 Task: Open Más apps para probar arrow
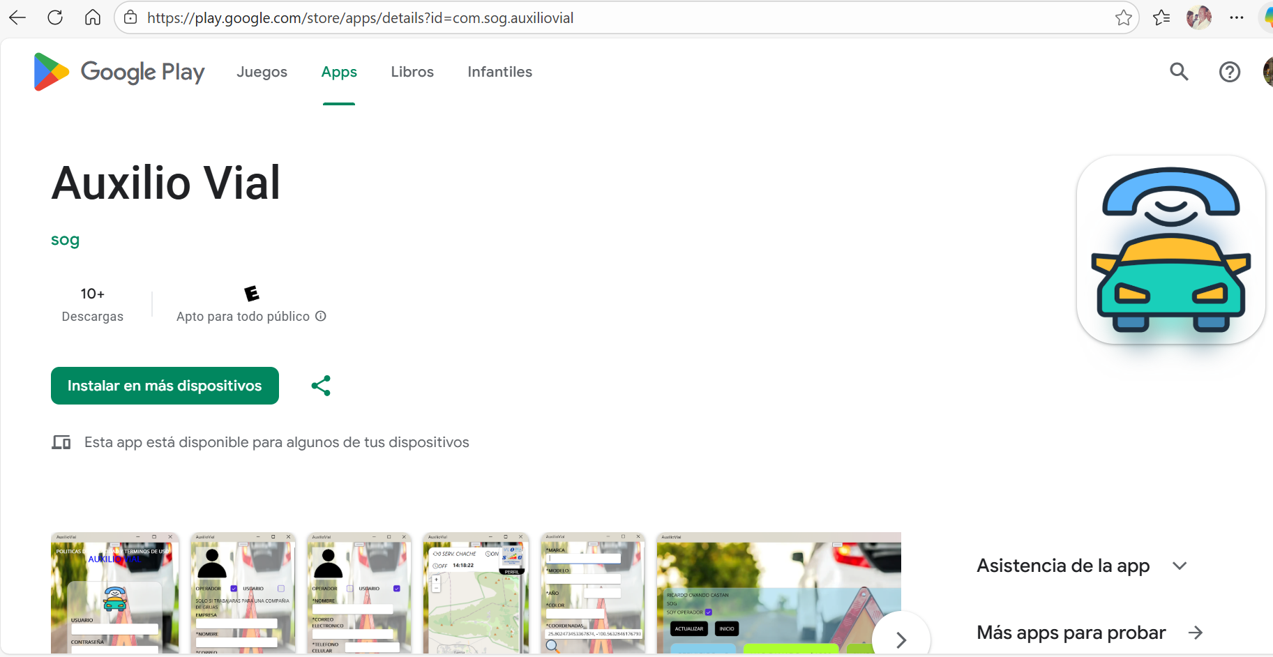tap(1196, 633)
